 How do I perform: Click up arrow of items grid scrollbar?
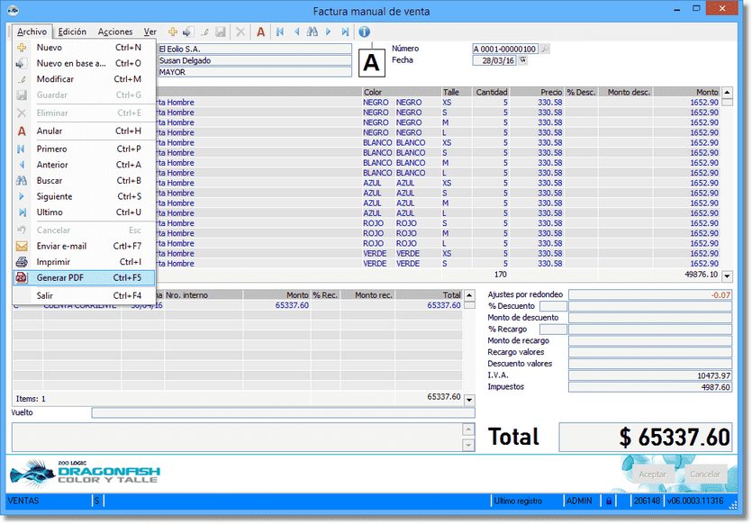pyautogui.click(x=727, y=93)
